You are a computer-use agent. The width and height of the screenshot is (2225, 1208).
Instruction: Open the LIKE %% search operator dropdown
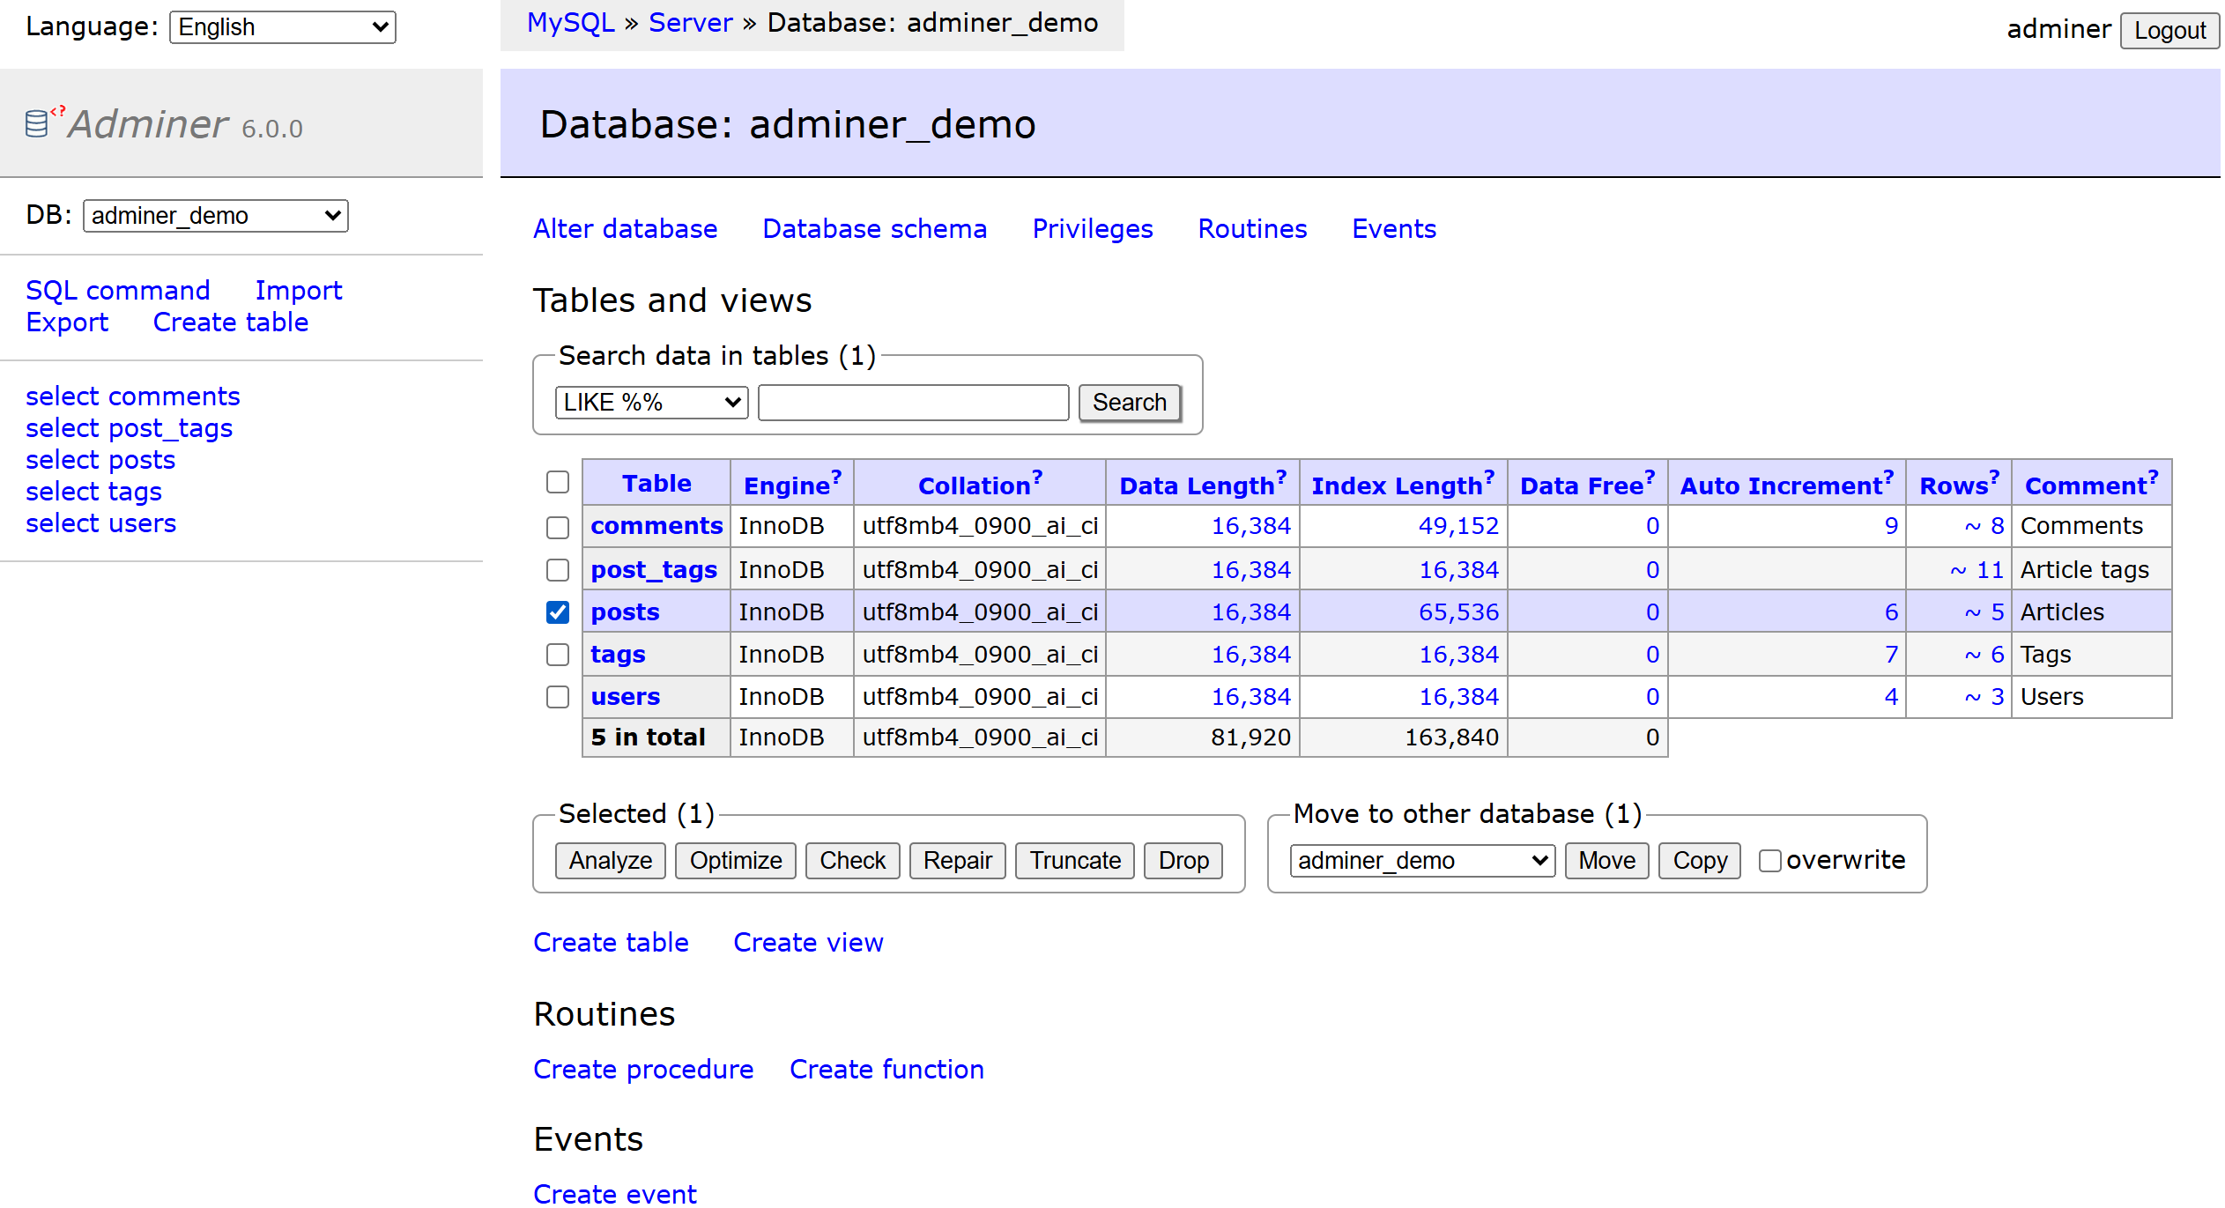pos(652,403)
